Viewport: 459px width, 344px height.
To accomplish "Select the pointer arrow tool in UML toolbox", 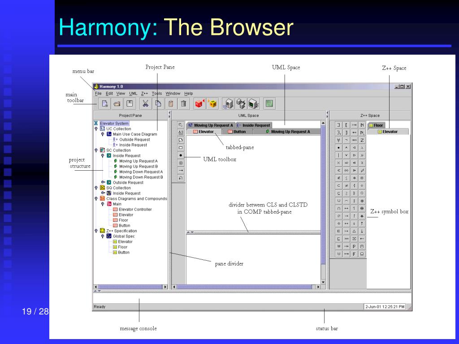I will [181, 125].
